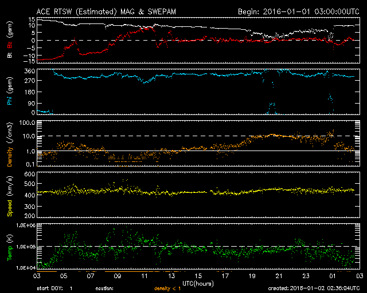Image resolution: width=367 pixels, height=293 pixels.
Task: Click the '500' tick on the Speed axis
Action: (x=30, y=184)
